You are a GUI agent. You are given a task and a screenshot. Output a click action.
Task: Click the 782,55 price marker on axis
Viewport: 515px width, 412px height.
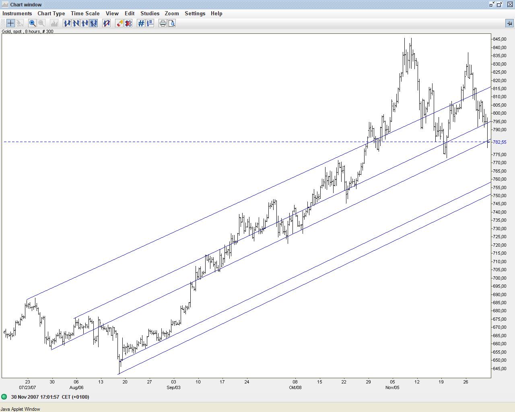coord(499,142)
